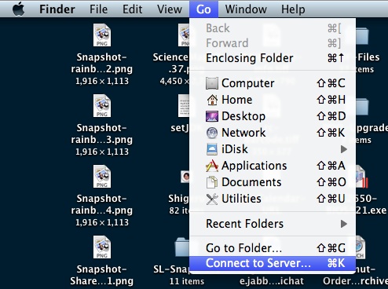The image size is (388, 289).
Task: Click the Snapshot-rainb…2.png filename label
Action: (x=102, y=63)
